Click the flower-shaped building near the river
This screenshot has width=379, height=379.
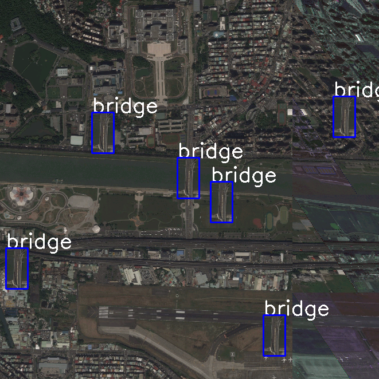pyautogui.click(x=21, y=195)
